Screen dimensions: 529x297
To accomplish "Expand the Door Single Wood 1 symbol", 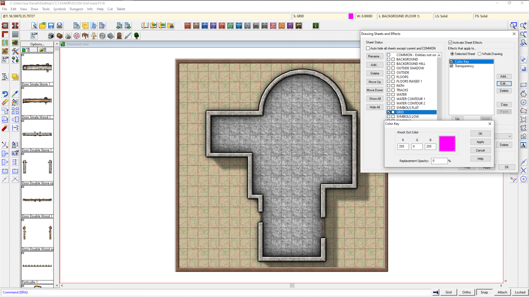I will tap(23, 88).
